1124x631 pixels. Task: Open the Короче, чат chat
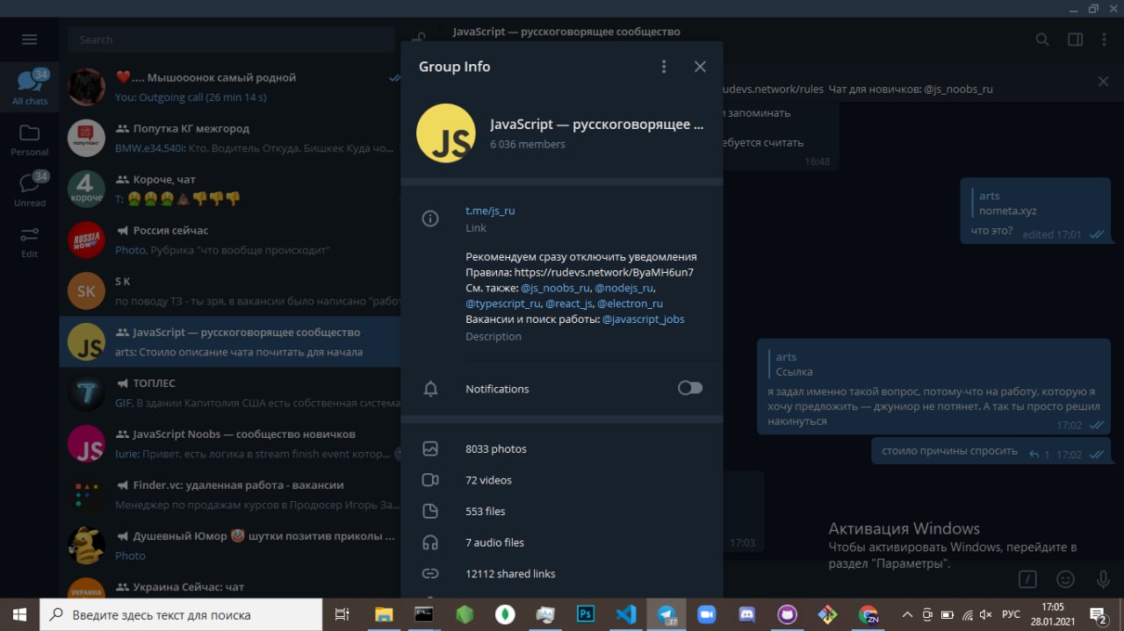pos(230,189)
